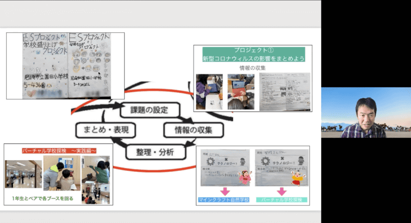Click the small 情報の収集 caption under green banner
Viewport: 411px width, 223px height.
click(252, 68)
